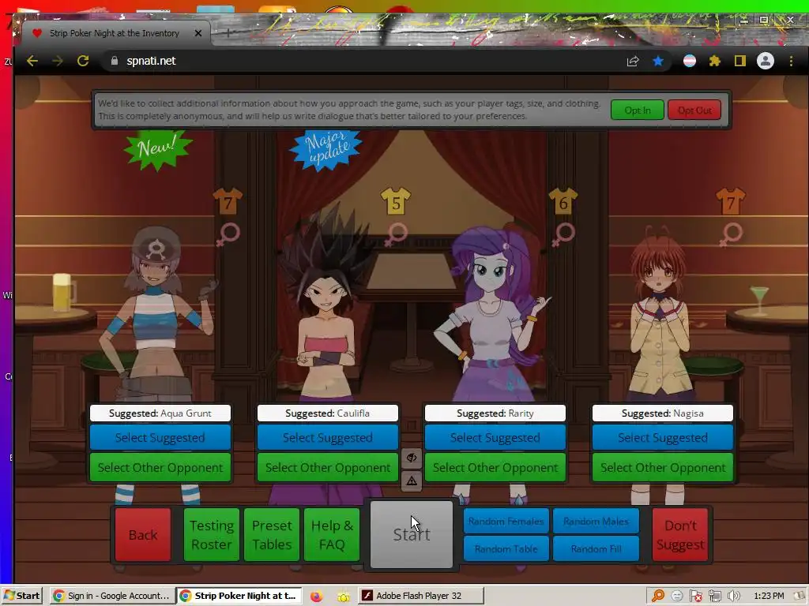Click Rarity's shirt icon showing 6
Viewport: 809px width, 606px height.
coord(563,201)
